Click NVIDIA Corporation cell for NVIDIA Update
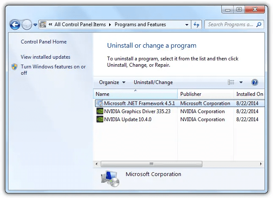This screenshot has width=273, height=198. tap(202, 119)
